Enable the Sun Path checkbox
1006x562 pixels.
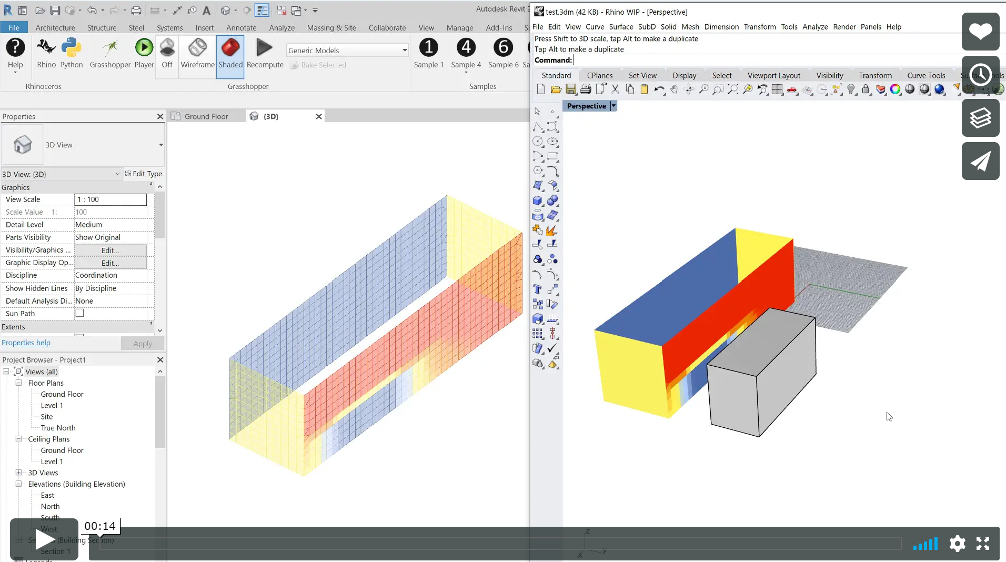[79, 313]
